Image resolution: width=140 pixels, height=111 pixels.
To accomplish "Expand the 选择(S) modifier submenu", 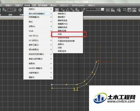I will [x=38, y=9].
